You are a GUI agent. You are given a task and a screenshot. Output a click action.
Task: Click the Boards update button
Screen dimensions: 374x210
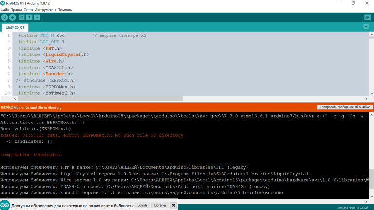142,205
